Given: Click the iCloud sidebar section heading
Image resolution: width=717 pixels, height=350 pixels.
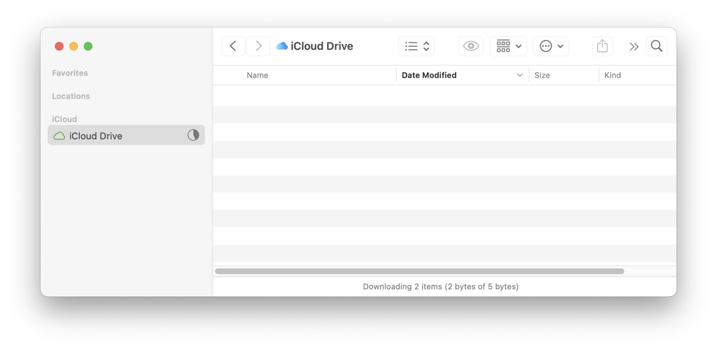Looking at the screenshot, I should point(64,119).
